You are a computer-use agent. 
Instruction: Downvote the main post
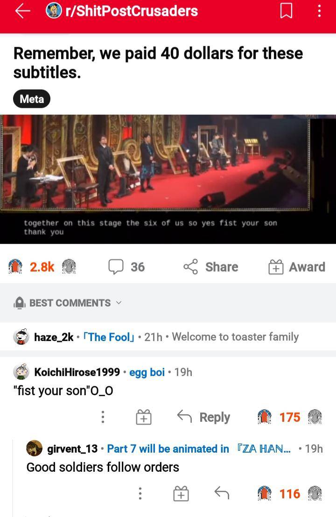pos(69,267)
